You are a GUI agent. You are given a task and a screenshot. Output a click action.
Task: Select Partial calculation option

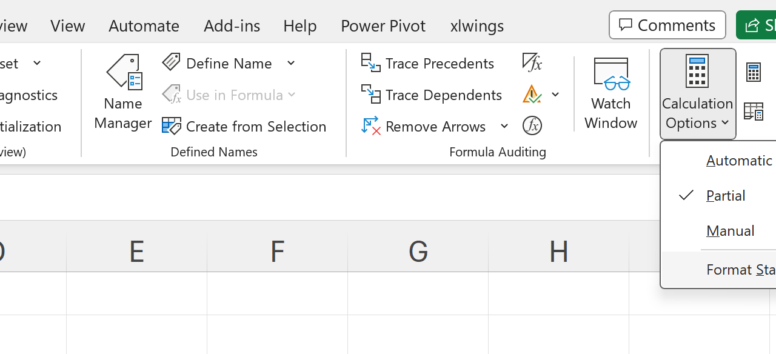point(726,196)
